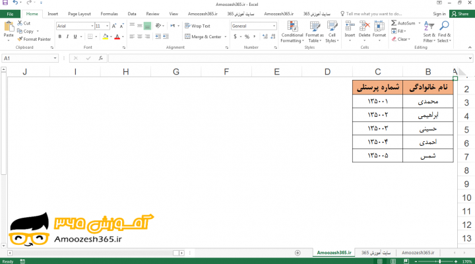Image resolution: width=475 pixels, height=264 pixels.
Task: Insert cells using Insert button
Action: (350, 30)
